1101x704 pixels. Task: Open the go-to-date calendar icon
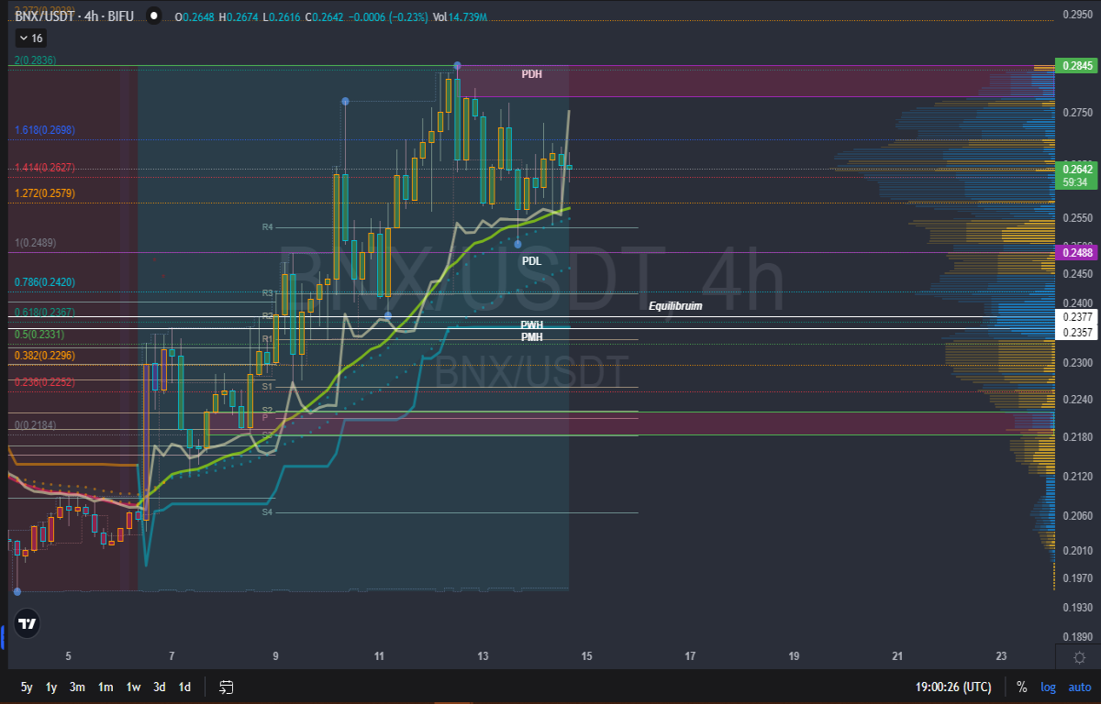coord(227,687)
